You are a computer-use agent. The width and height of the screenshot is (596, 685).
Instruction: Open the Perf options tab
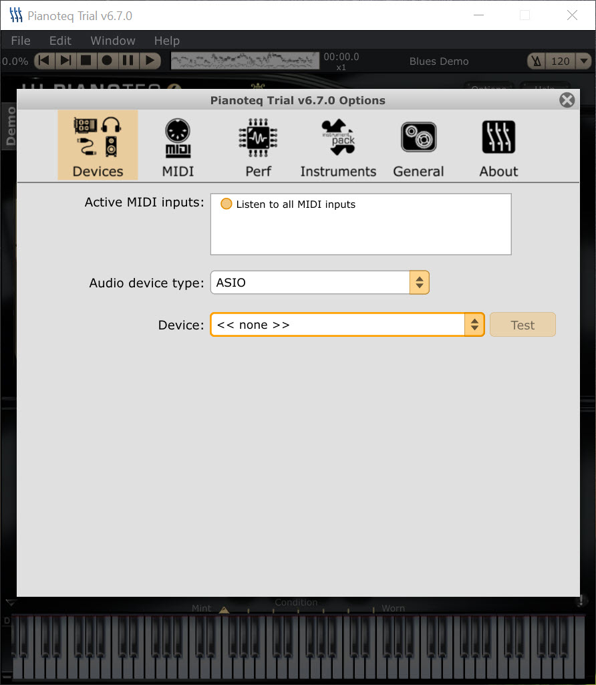click(x=258, y=148)
